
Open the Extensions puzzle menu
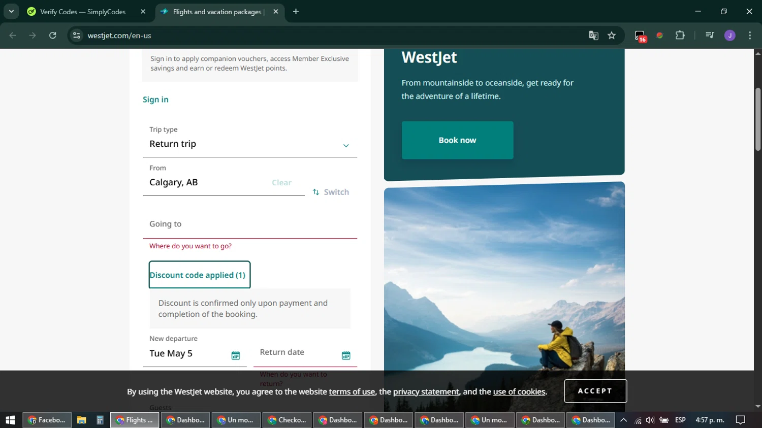(680, 36)
